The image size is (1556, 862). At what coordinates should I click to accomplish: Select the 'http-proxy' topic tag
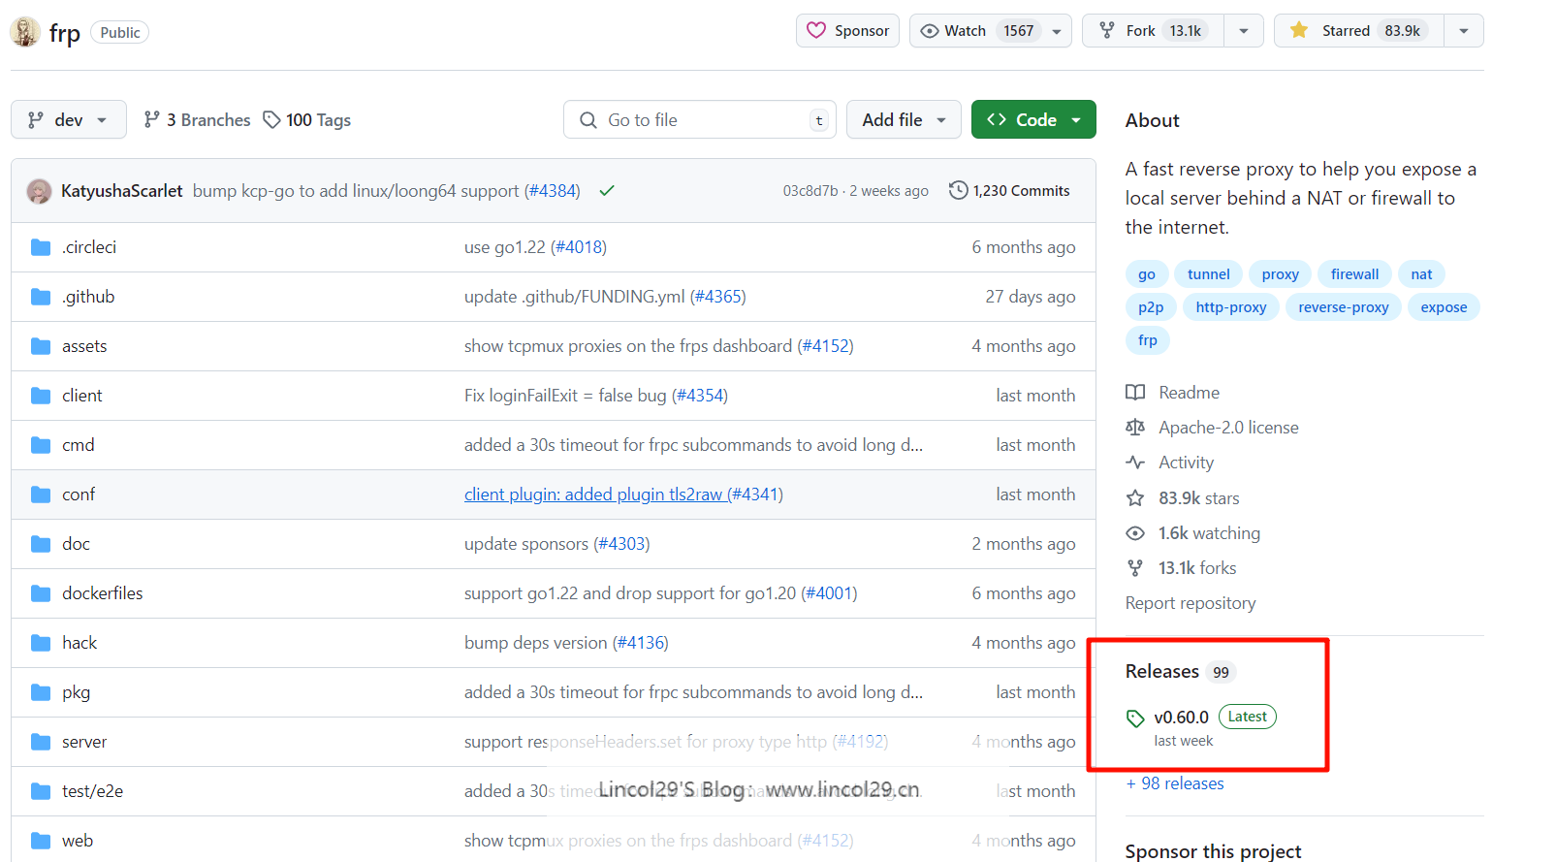pos(1231,307)
